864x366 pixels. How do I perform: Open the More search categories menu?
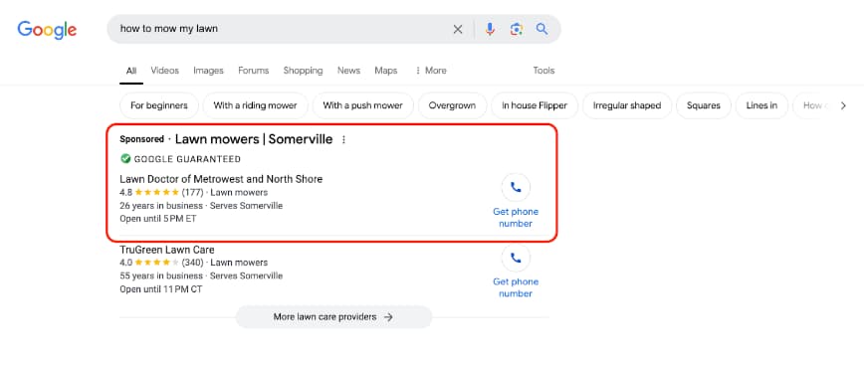[431, 71]
